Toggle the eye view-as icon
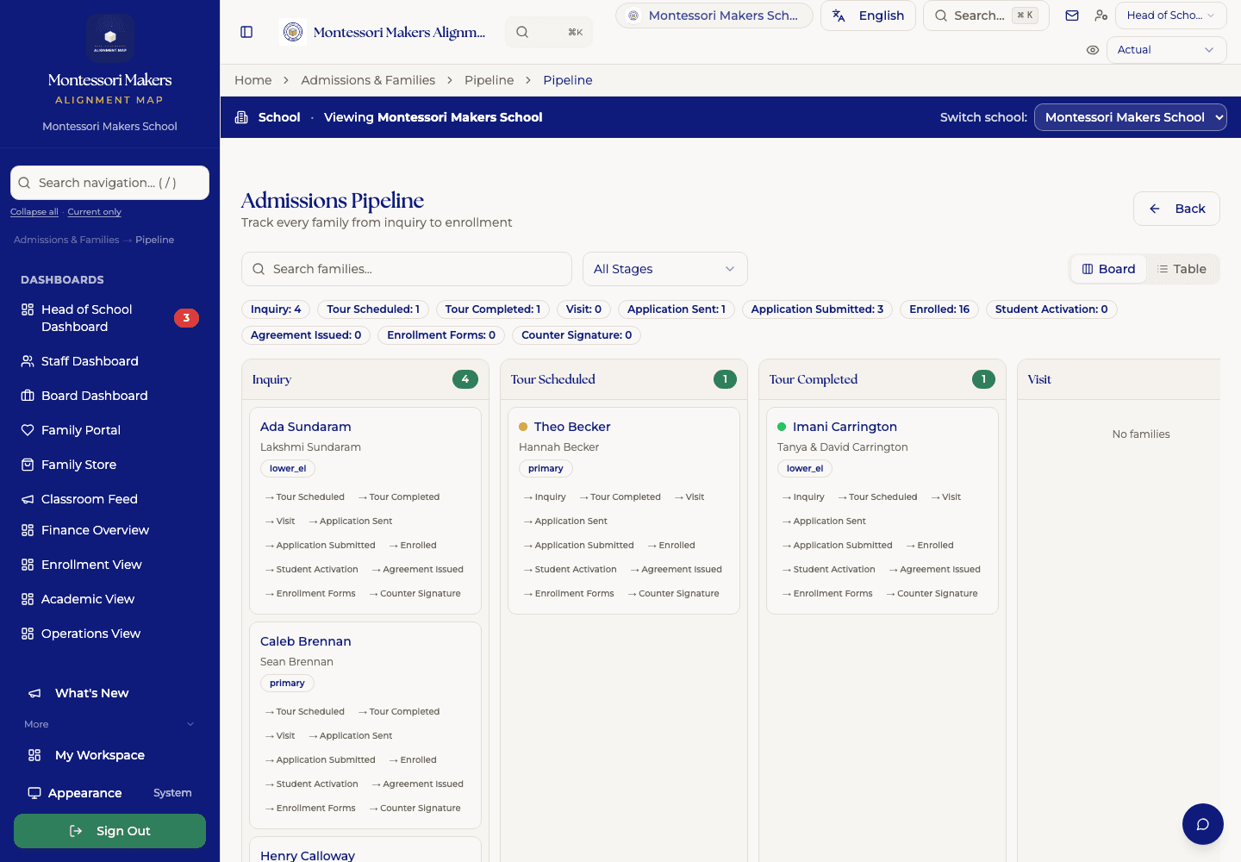This screenshot has height=862, width=1241. [x=1093, y=50]
